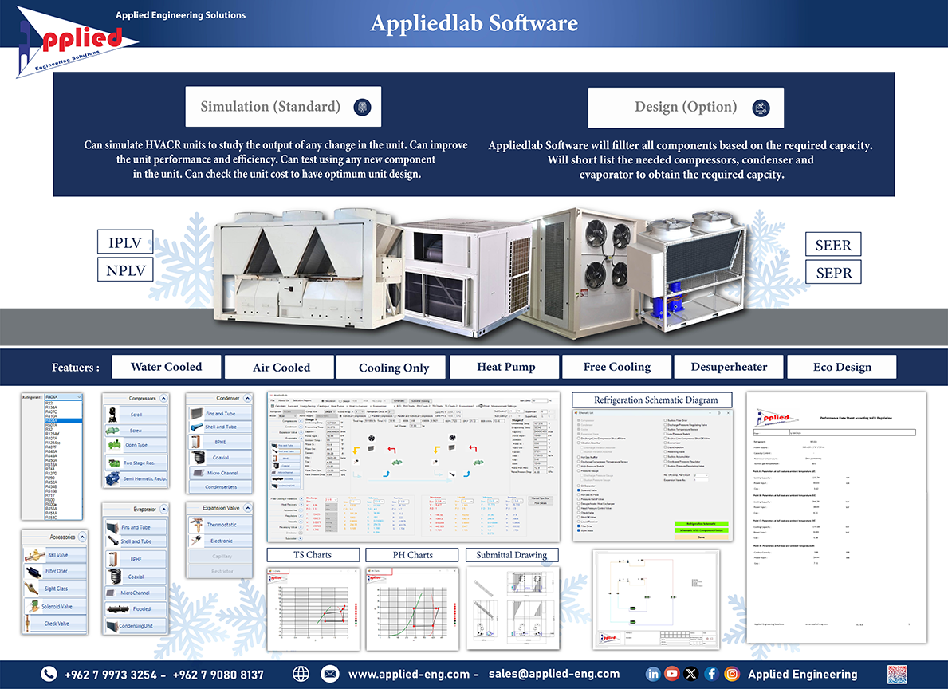Open the Instagram icon in the footer
Viewport: 948px width, 689px height.
[731, 674]
